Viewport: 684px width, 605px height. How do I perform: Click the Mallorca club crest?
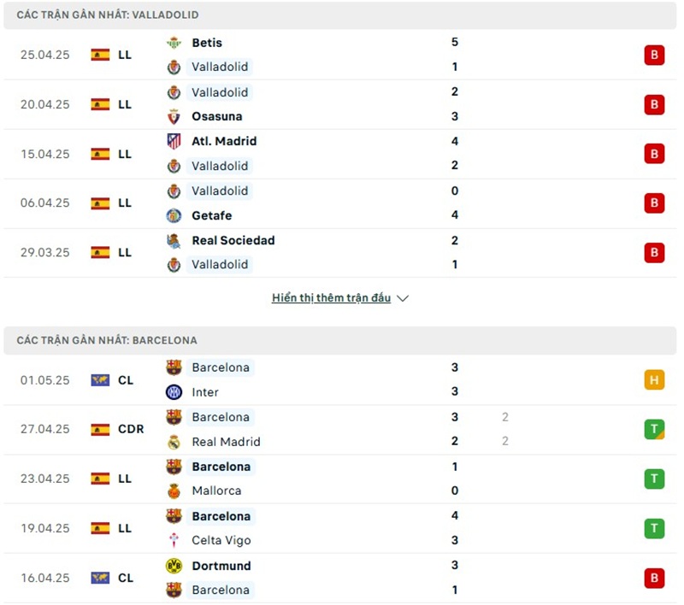coord(174,490)
